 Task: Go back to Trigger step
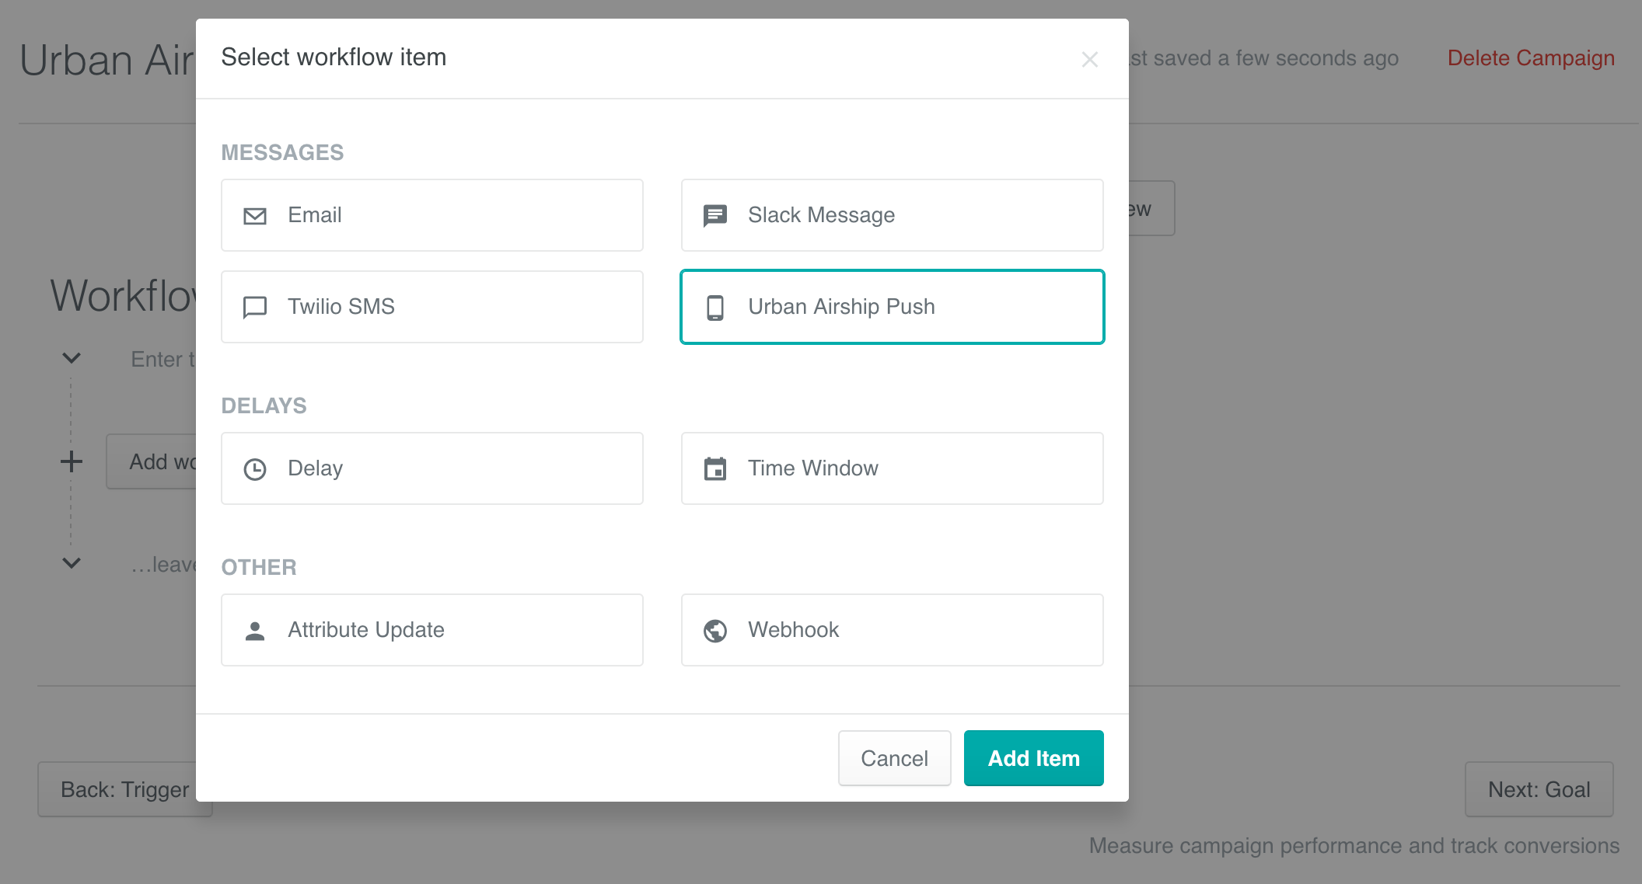point(124,789)
